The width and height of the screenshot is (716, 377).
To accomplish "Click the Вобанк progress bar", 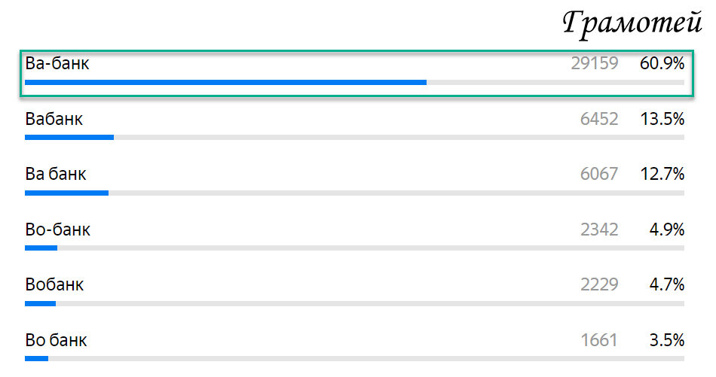I will [354, 303].
